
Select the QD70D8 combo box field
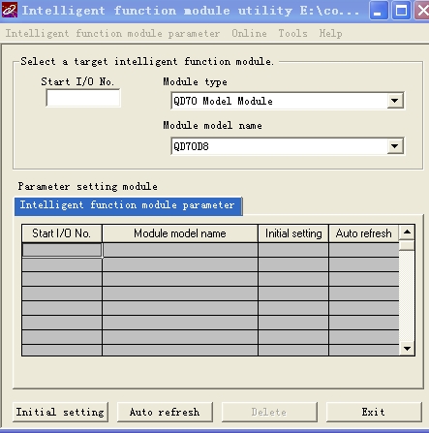click(288, 146)
